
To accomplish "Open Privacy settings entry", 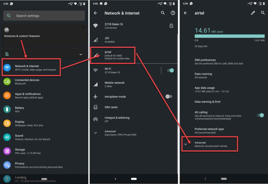I will pyautogui.click(x=44, y=165).
